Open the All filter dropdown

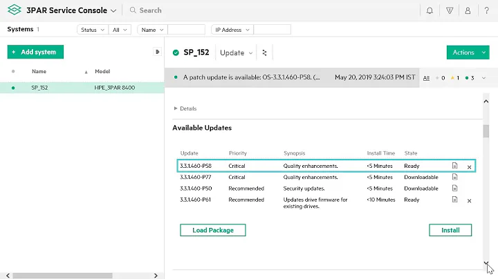coord(120,30)
